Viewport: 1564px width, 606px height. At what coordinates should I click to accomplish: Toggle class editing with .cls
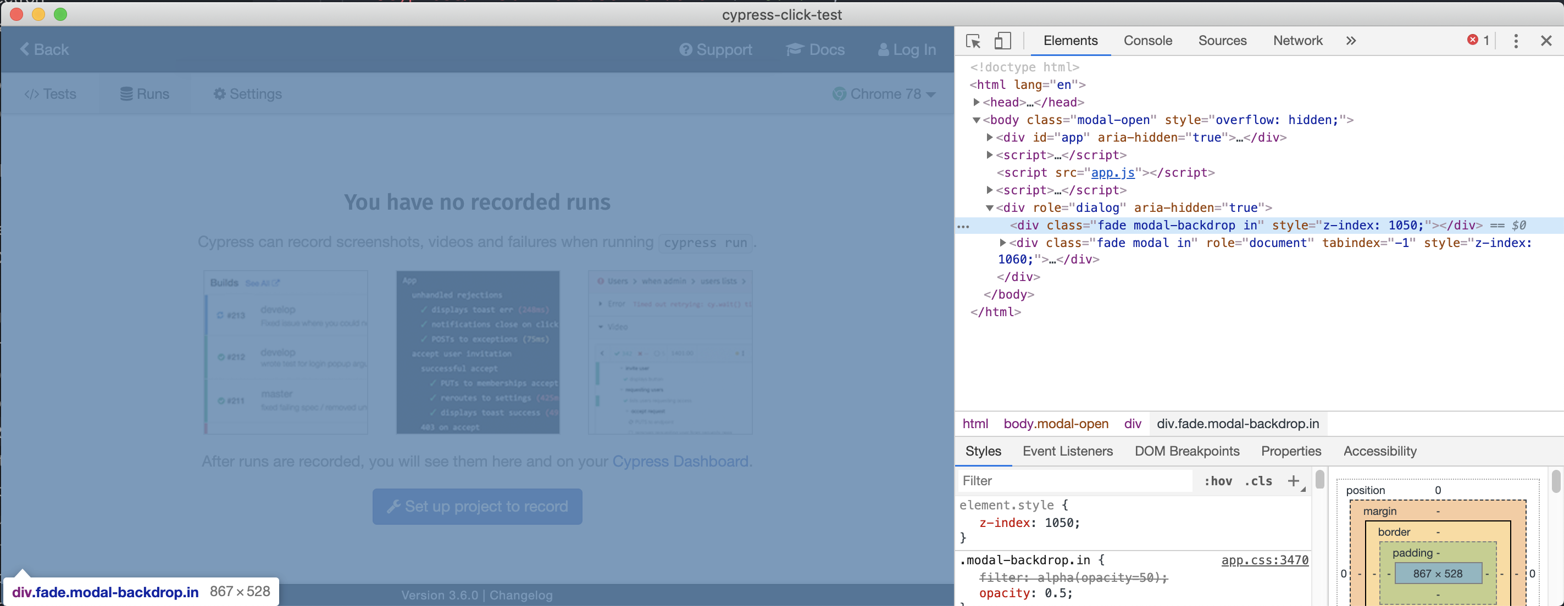click(1258, 480)
